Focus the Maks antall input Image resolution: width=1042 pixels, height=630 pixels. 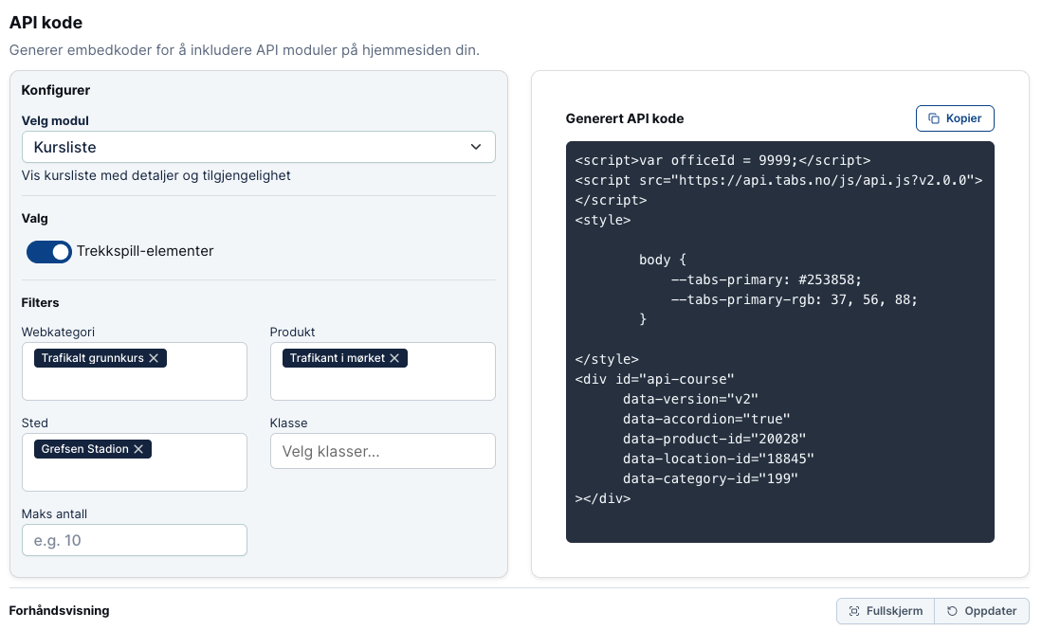pos(135,540)
